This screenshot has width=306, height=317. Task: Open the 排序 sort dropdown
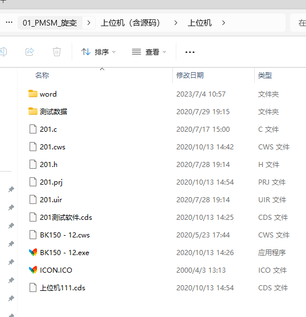(98, 52)
